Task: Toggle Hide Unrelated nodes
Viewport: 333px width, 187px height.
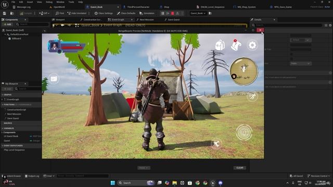Action: 77,14
